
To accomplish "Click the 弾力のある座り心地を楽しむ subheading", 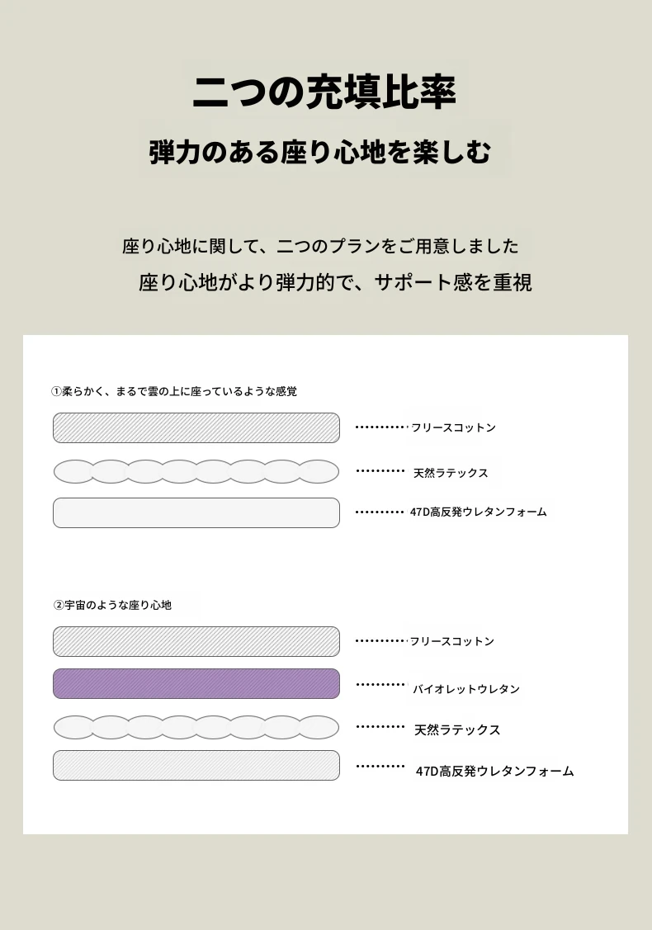I will click(320, 152).
